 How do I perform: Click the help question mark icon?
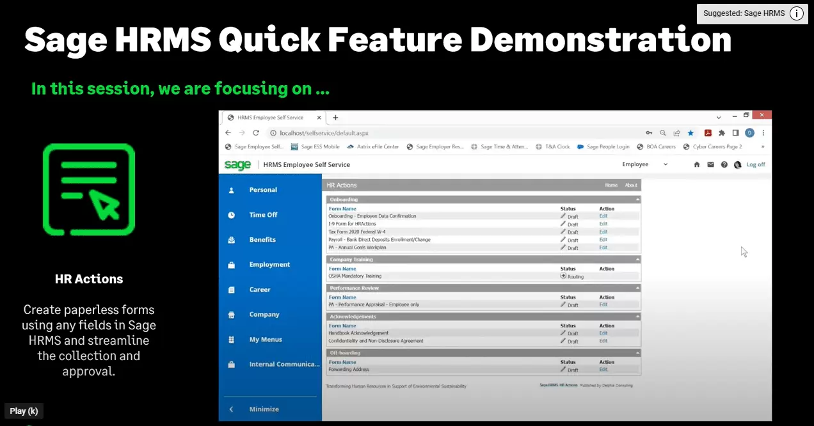[x=724, y=164]
